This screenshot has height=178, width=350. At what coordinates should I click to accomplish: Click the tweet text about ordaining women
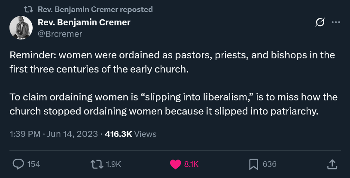point(172,83)
